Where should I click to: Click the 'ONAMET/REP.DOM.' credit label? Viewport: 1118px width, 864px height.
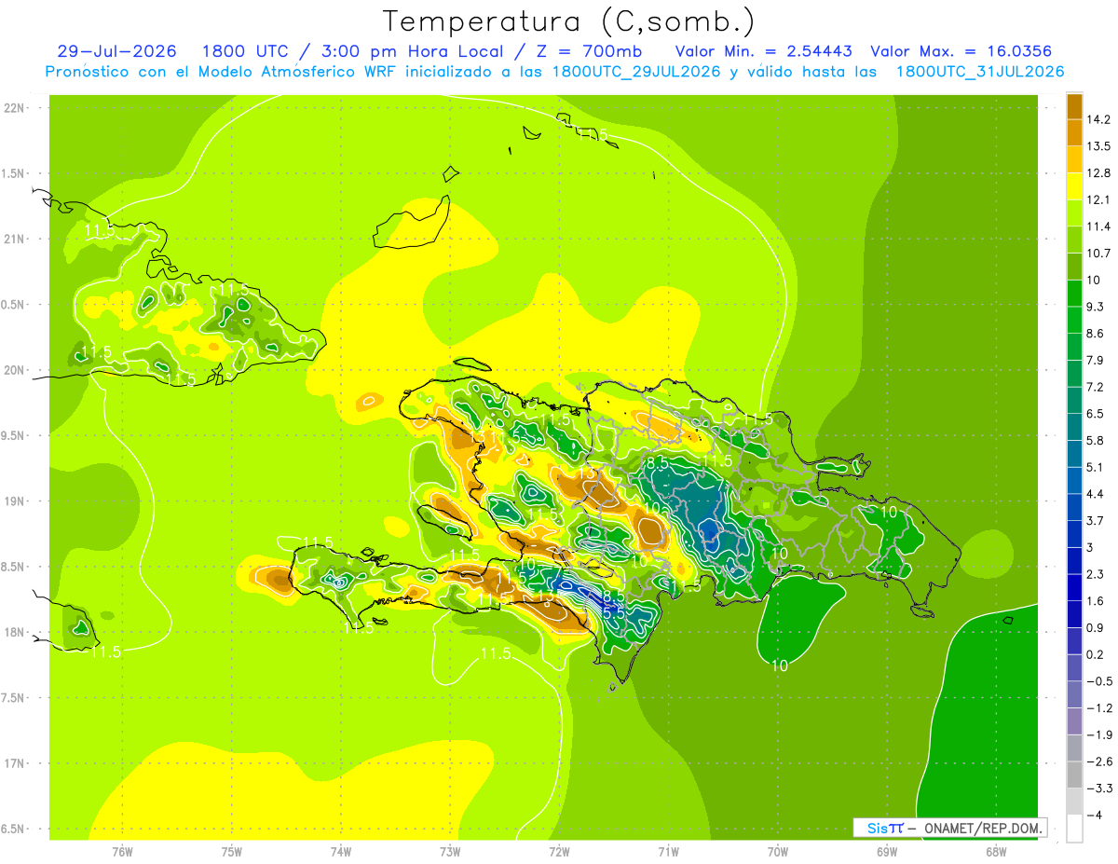(983, 828)
